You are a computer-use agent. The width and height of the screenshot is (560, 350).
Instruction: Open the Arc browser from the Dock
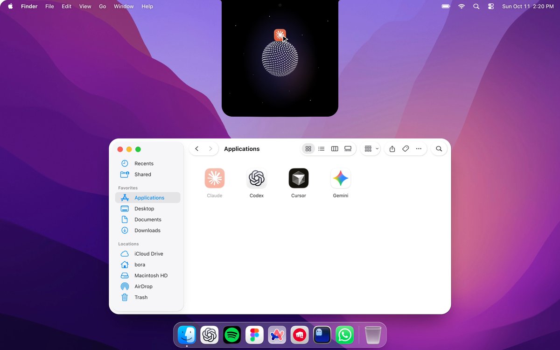277,335
